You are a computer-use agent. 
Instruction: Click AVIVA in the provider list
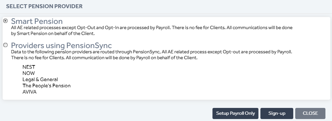pyautogui.click(x=30, y=92)
